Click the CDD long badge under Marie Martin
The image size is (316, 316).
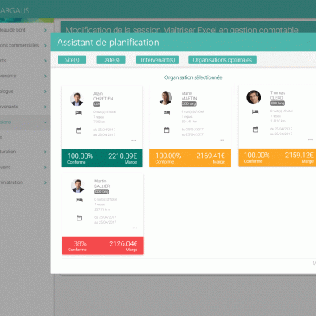189,103
